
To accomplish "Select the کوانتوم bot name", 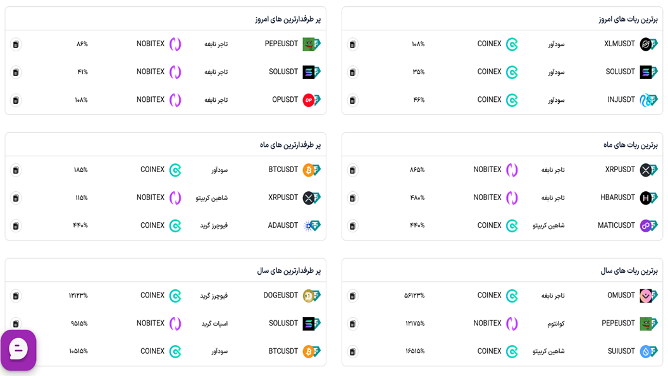I will [x=556, y=323].
